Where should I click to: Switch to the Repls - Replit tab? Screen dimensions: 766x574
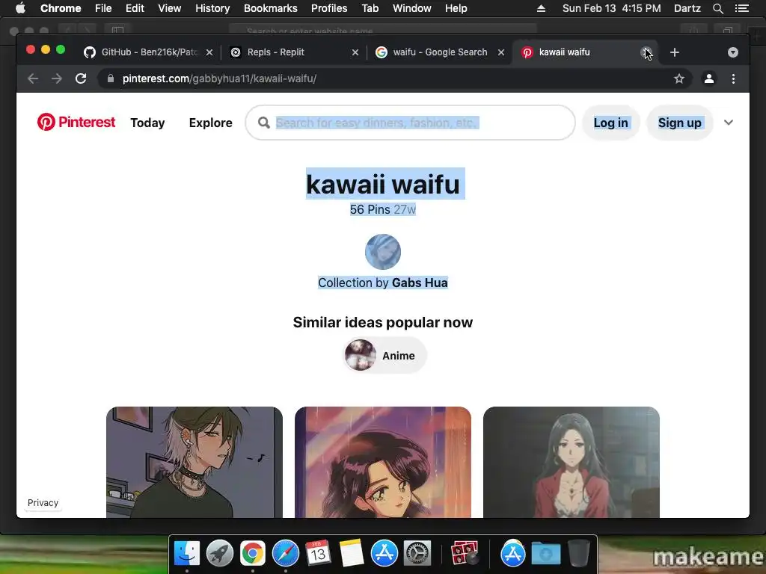[293, 52]
